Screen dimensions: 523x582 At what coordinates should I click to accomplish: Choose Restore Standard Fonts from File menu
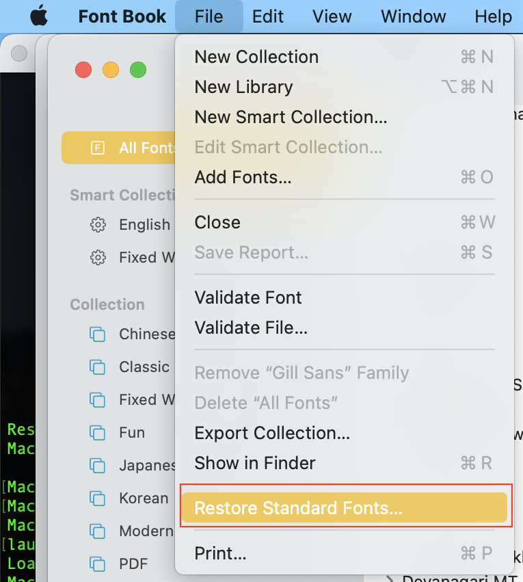click(298, 508)
